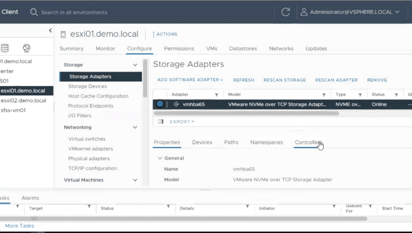The width and height of the screenshot is (412, 233).
Task: Select the adapter Properties tab
Action: [x=167, y=142]
